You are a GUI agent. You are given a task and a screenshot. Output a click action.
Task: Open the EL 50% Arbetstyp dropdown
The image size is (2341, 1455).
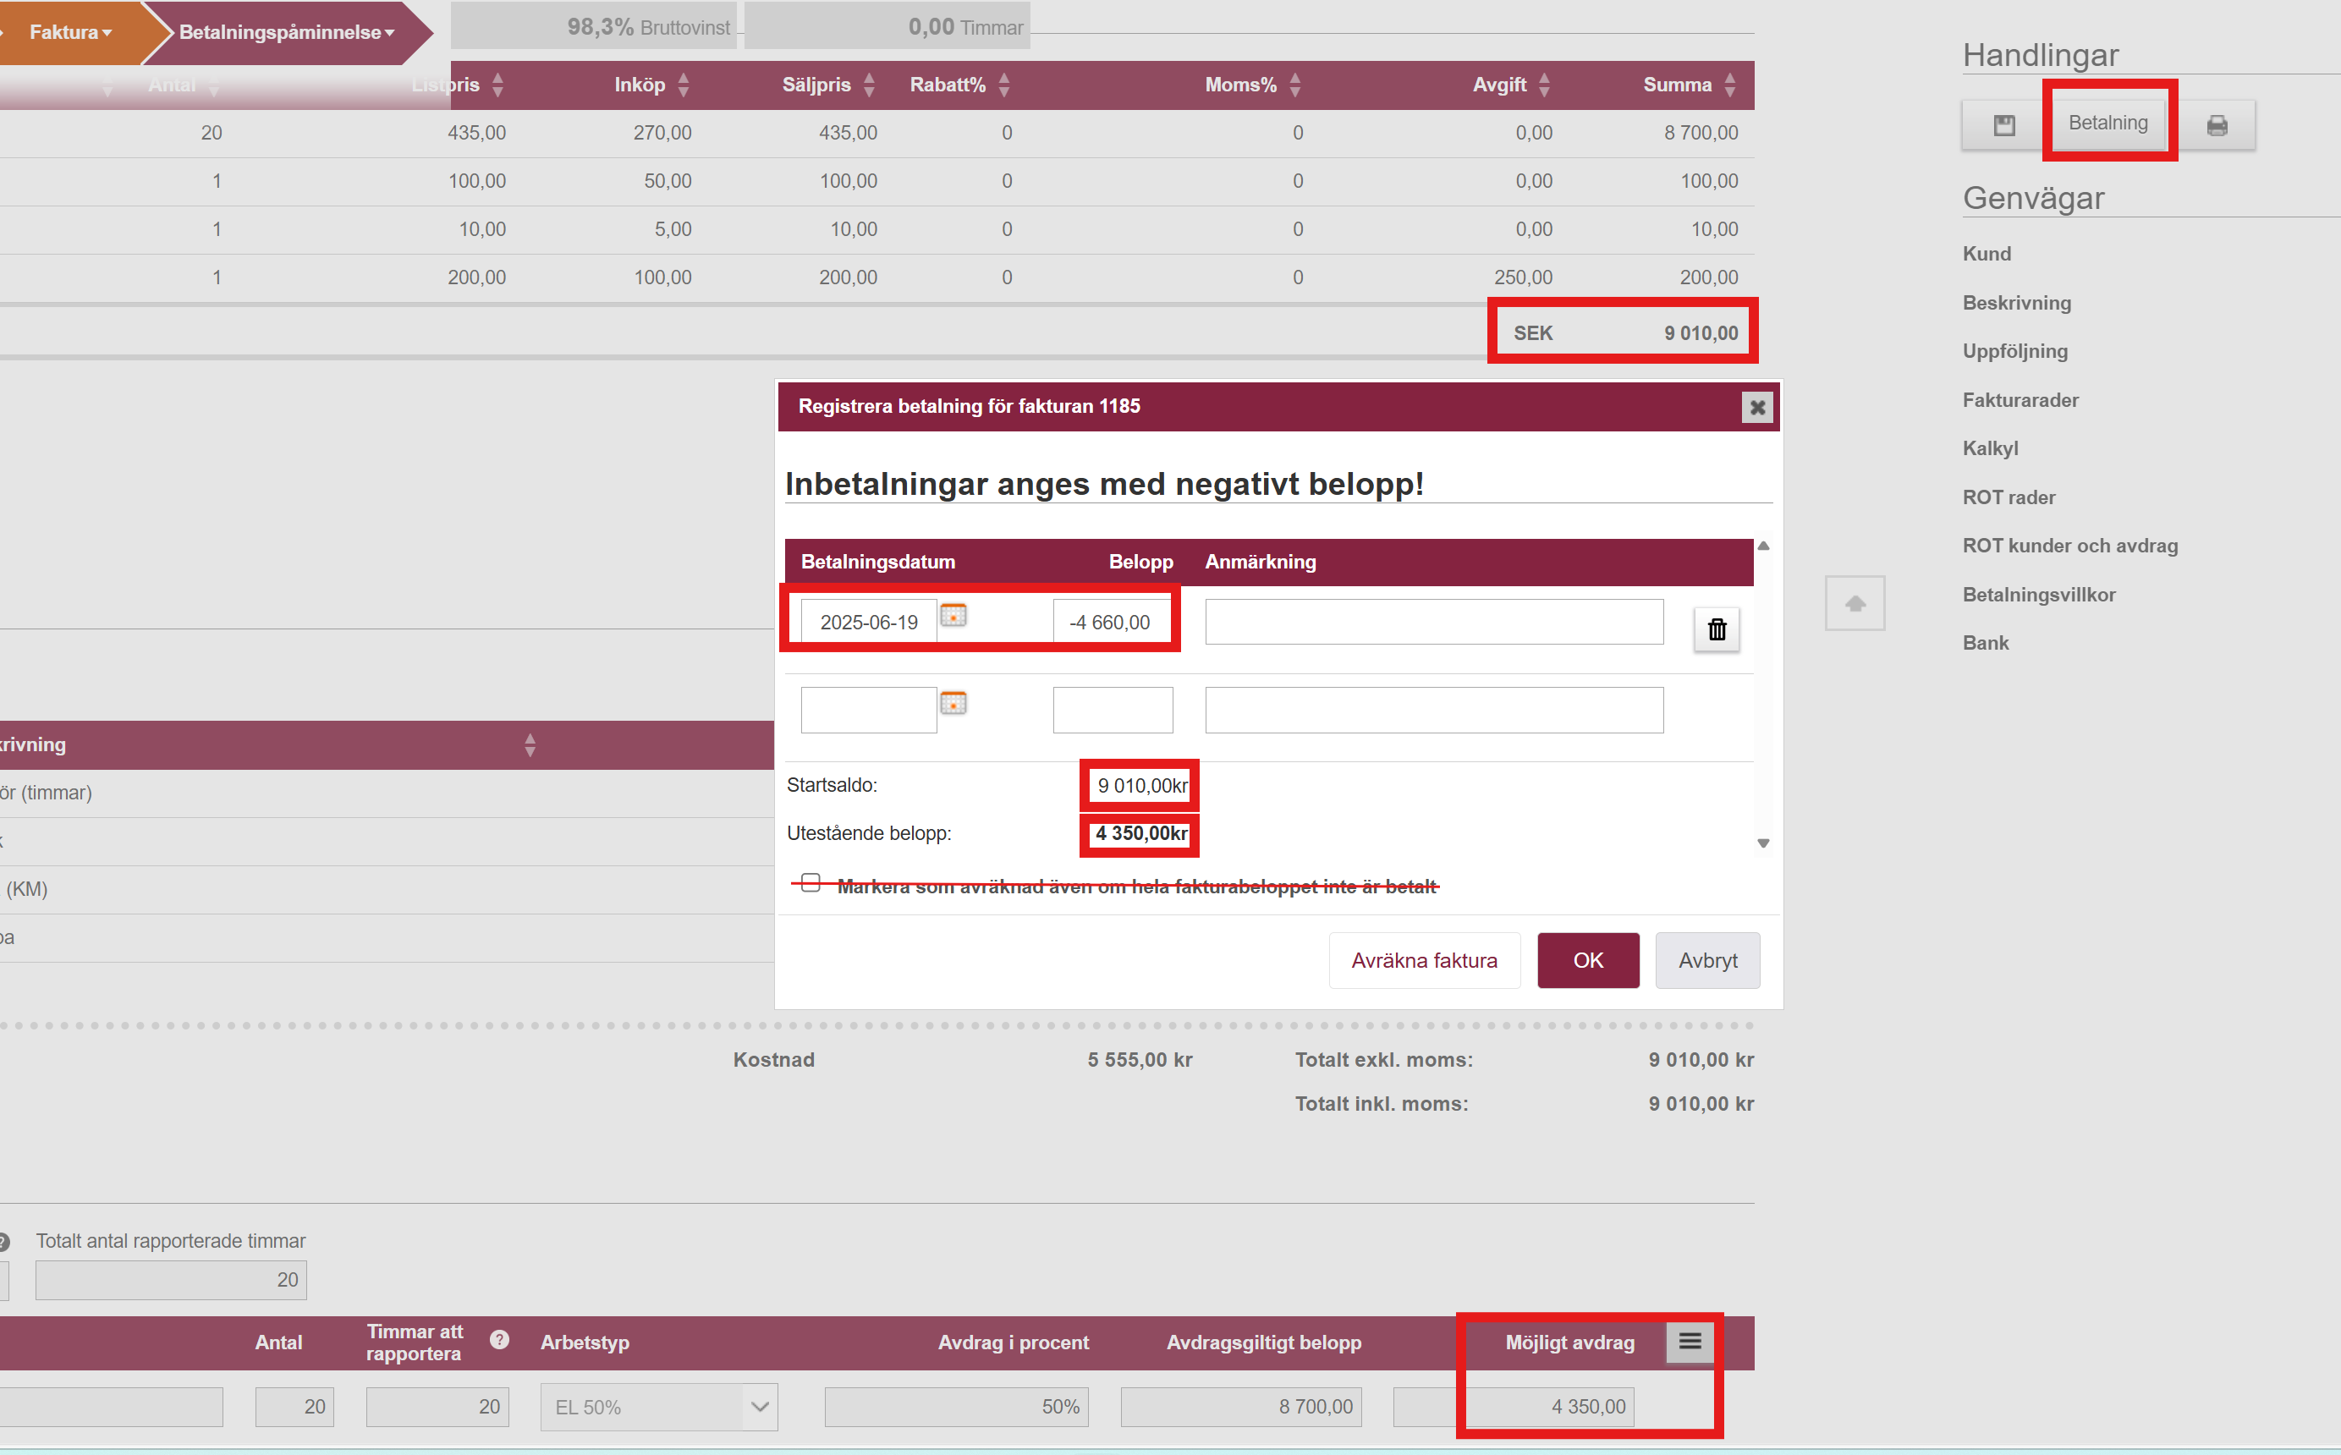pyautogui.click(x=659, y=1407)
